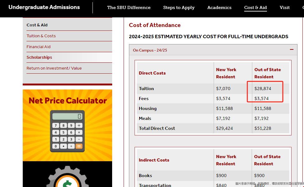Click out-of-state tuition value $28,874
This screenshot has width=304, height=187.
263,89
